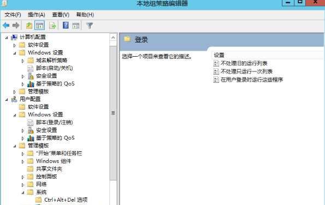Click the 设置 column header
Image resolution: width=325 pixels, height=205 pixels.
pos(219,55)
